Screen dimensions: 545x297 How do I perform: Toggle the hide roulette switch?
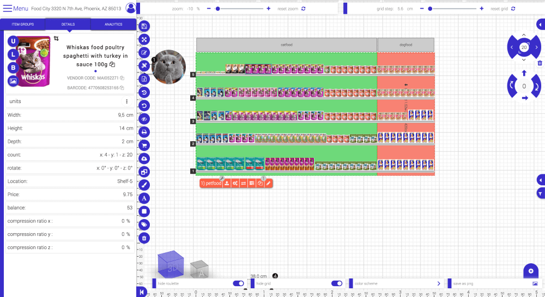(x=238, y=283)
